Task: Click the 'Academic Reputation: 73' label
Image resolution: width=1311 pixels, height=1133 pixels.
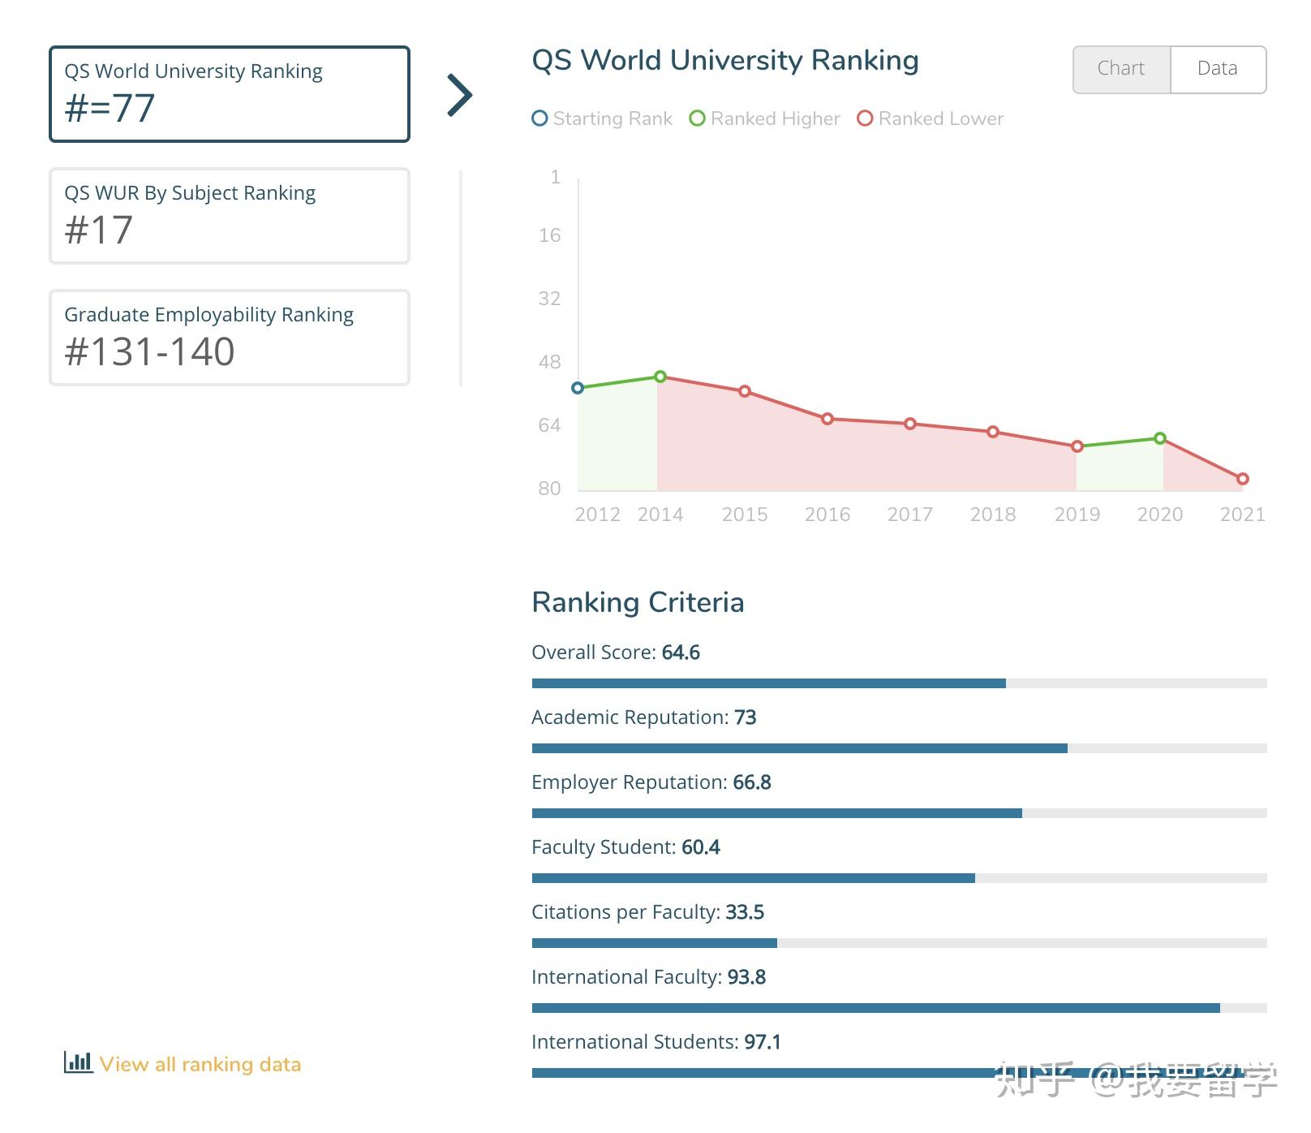Action: point(644,717)
